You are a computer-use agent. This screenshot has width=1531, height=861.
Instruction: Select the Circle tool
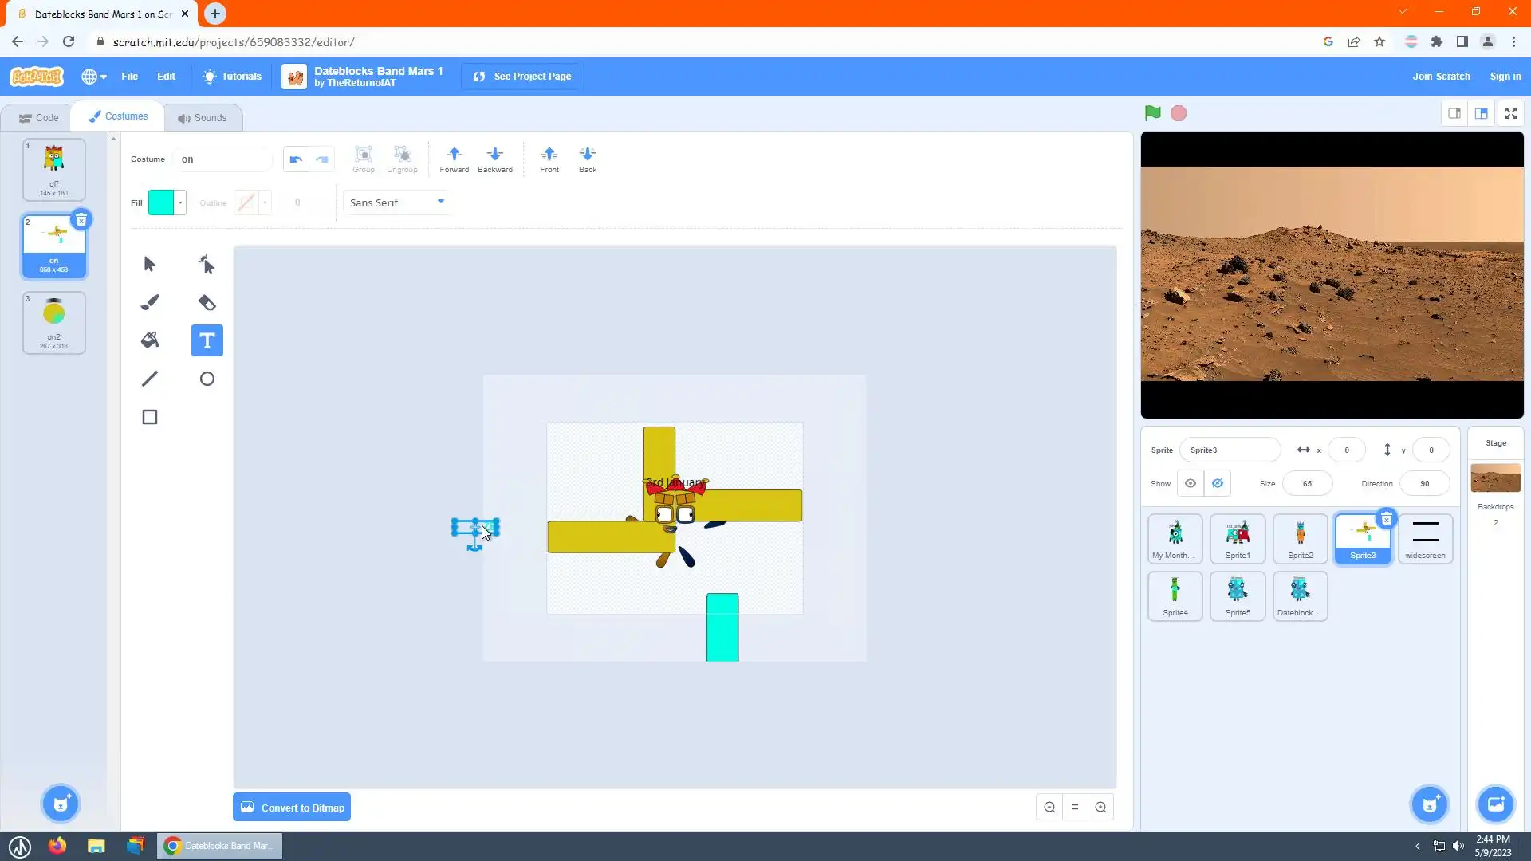tap(207, 379)
